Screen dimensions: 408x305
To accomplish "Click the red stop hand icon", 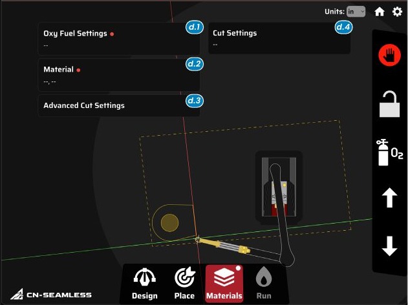I will 389,55.
